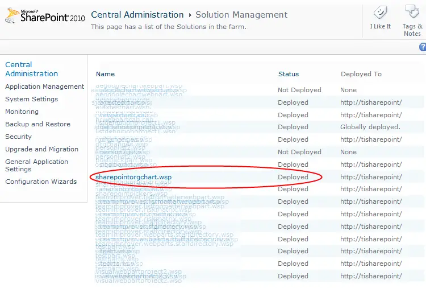Sort by Name column header
The width and height of the screenshot is (426, 288).
pyautogui.click(x=105, y=74)
